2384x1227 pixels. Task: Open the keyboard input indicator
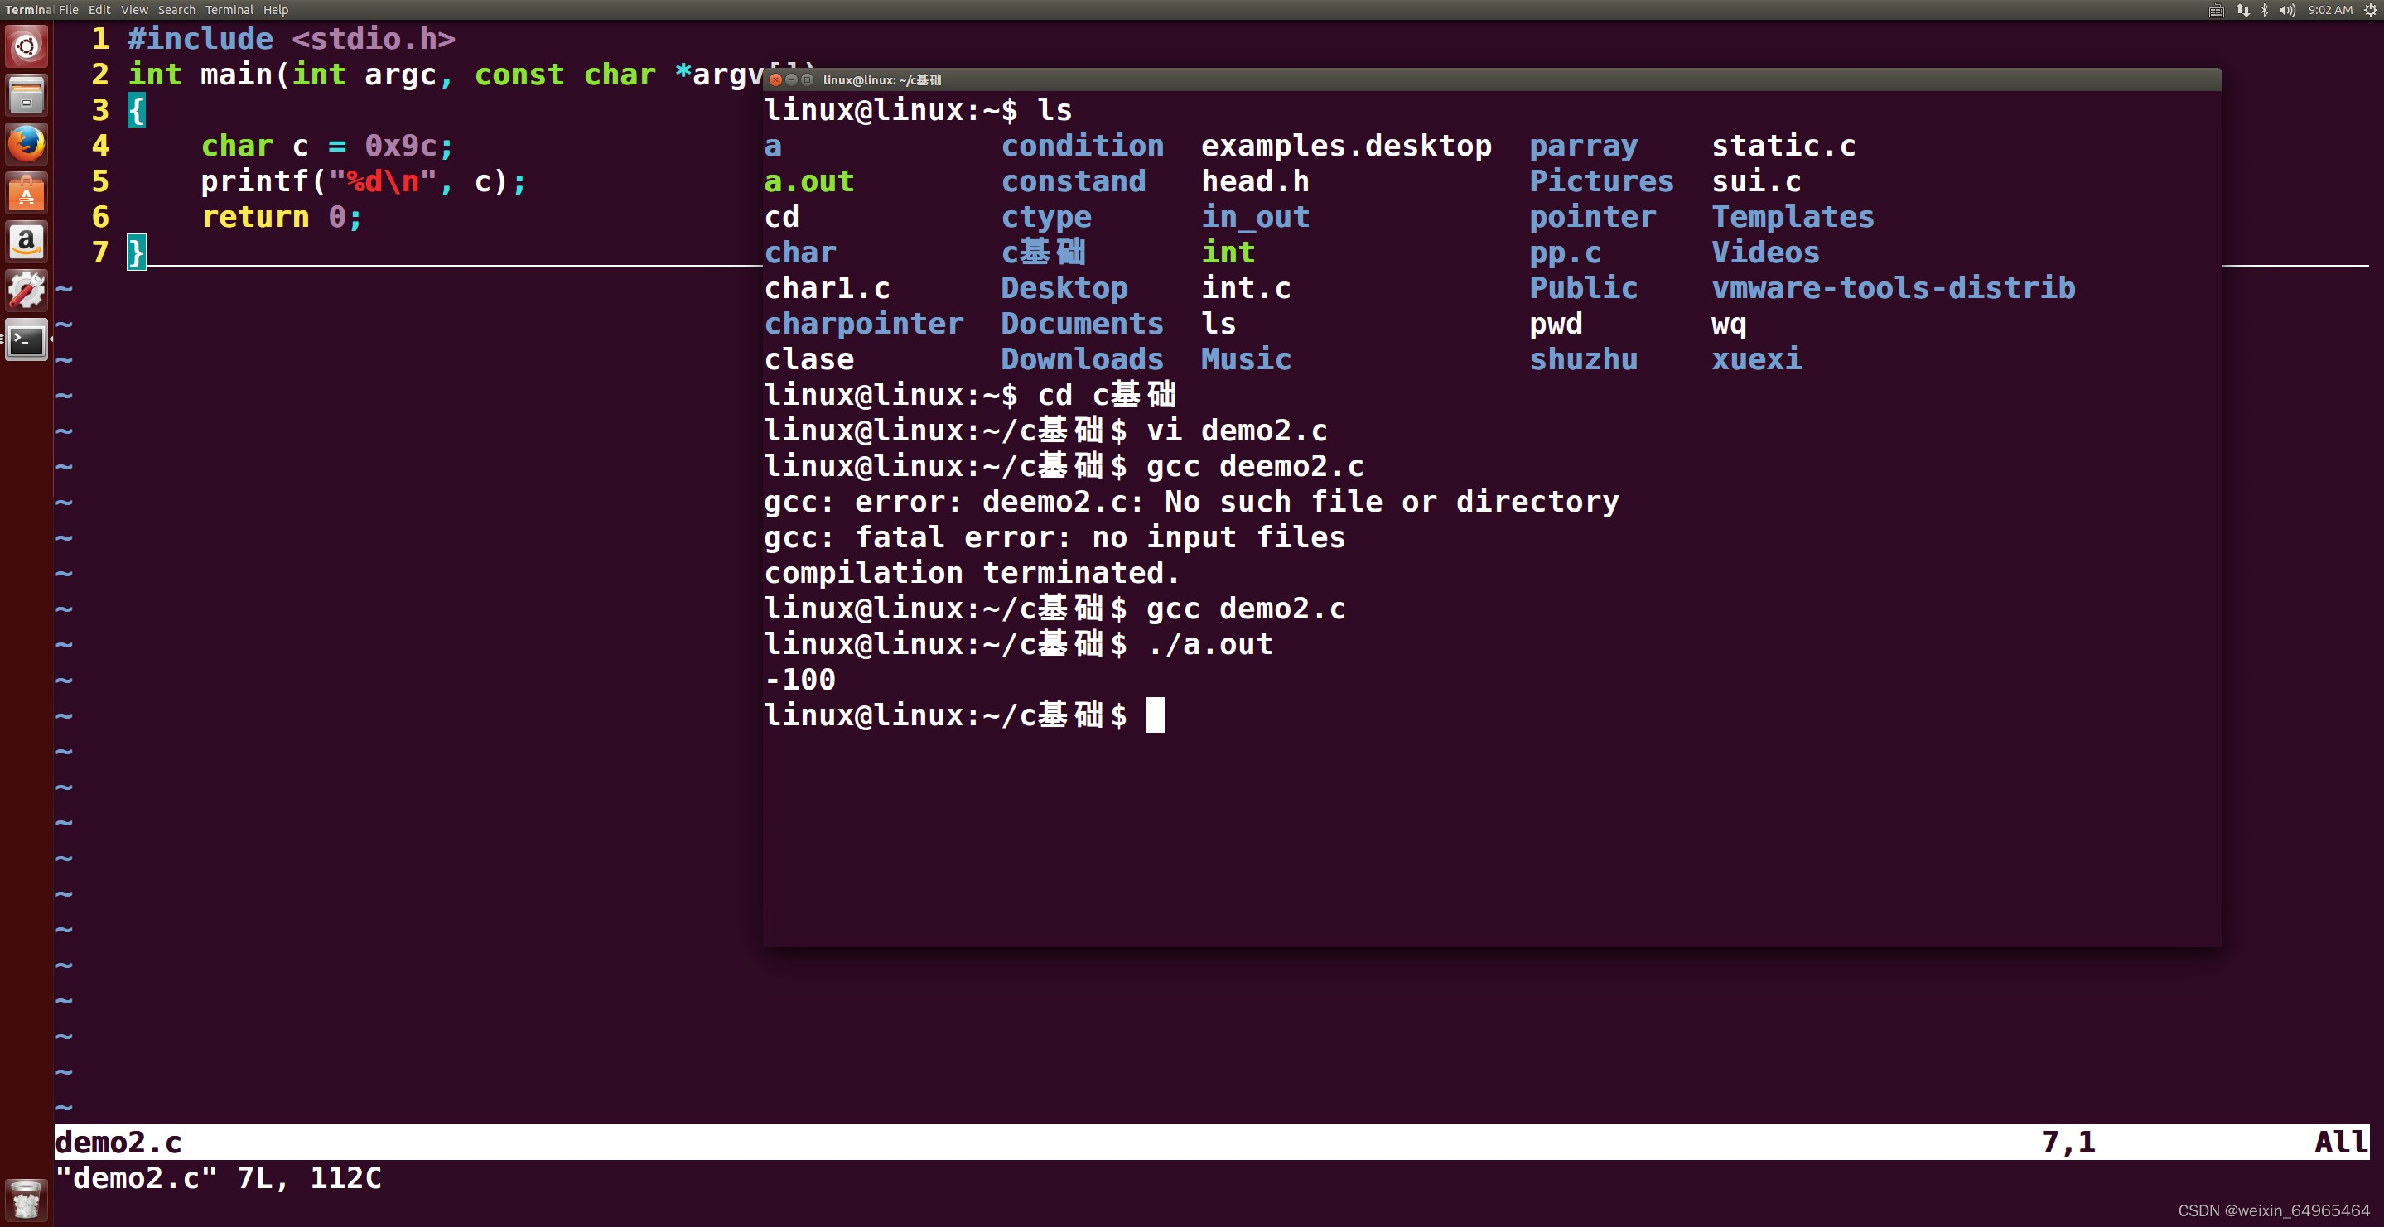click(2216, 10)
